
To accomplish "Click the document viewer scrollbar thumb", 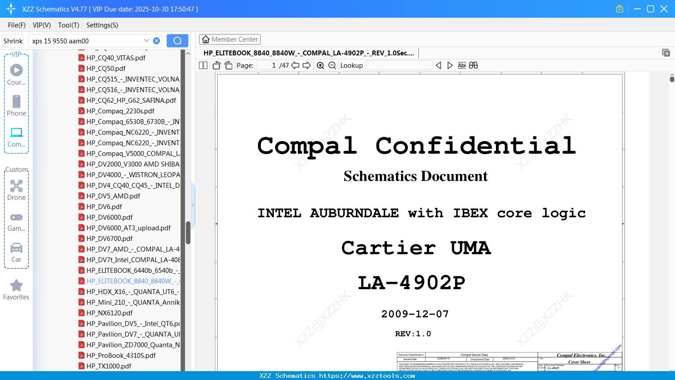I will click(672, 79).
